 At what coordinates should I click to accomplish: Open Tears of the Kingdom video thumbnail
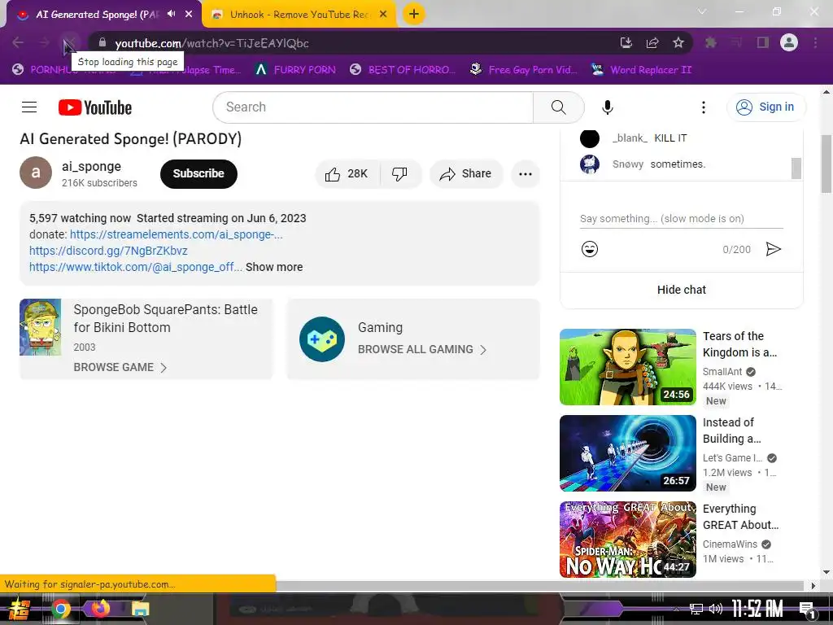tap(627, 367)
